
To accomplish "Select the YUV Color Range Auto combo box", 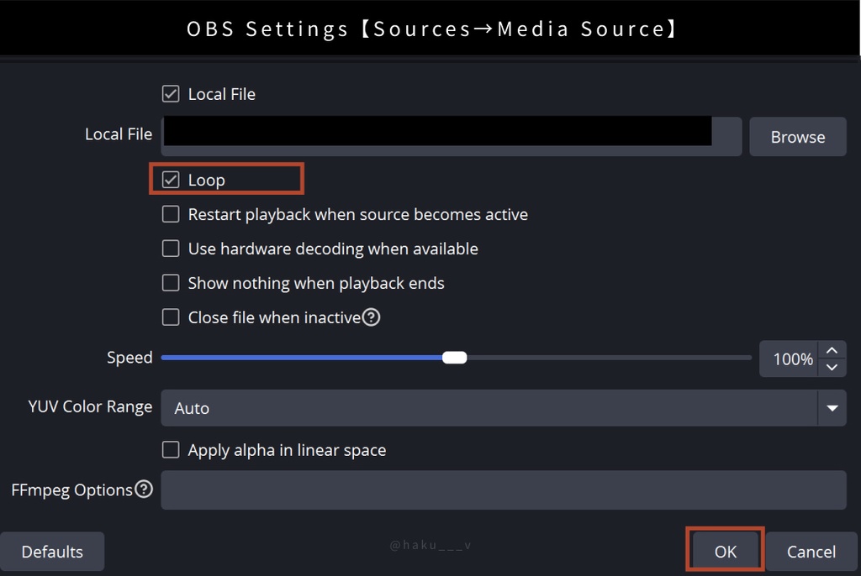I will [488, 408].
